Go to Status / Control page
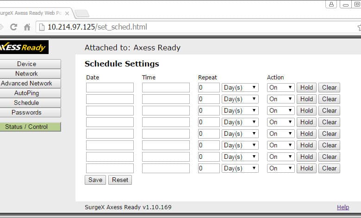 click(x=30, y=127)
